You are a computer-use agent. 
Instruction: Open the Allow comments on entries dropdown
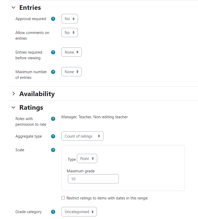point(70,32)
